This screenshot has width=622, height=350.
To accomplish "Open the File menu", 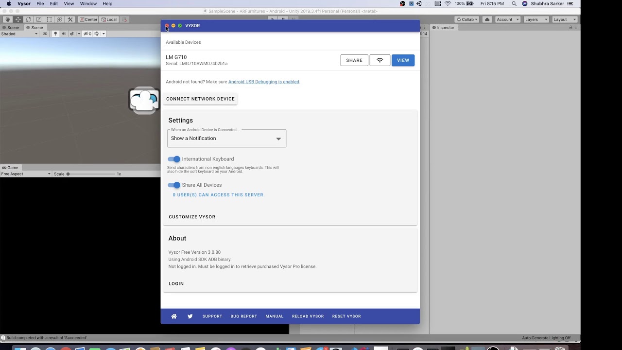I will [x=40, y=3].
